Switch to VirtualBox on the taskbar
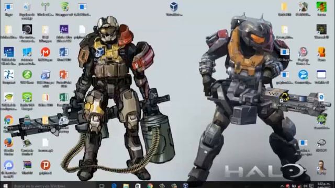Viewport: 335px width, 188px height. pos(185,185)
